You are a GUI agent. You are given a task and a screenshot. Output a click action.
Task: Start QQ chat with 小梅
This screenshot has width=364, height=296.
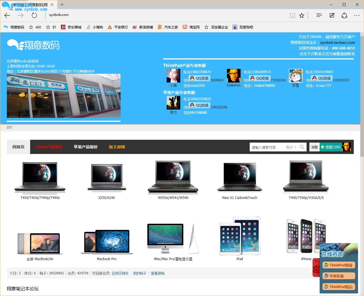pyautogui.click(x=199, y=78)
